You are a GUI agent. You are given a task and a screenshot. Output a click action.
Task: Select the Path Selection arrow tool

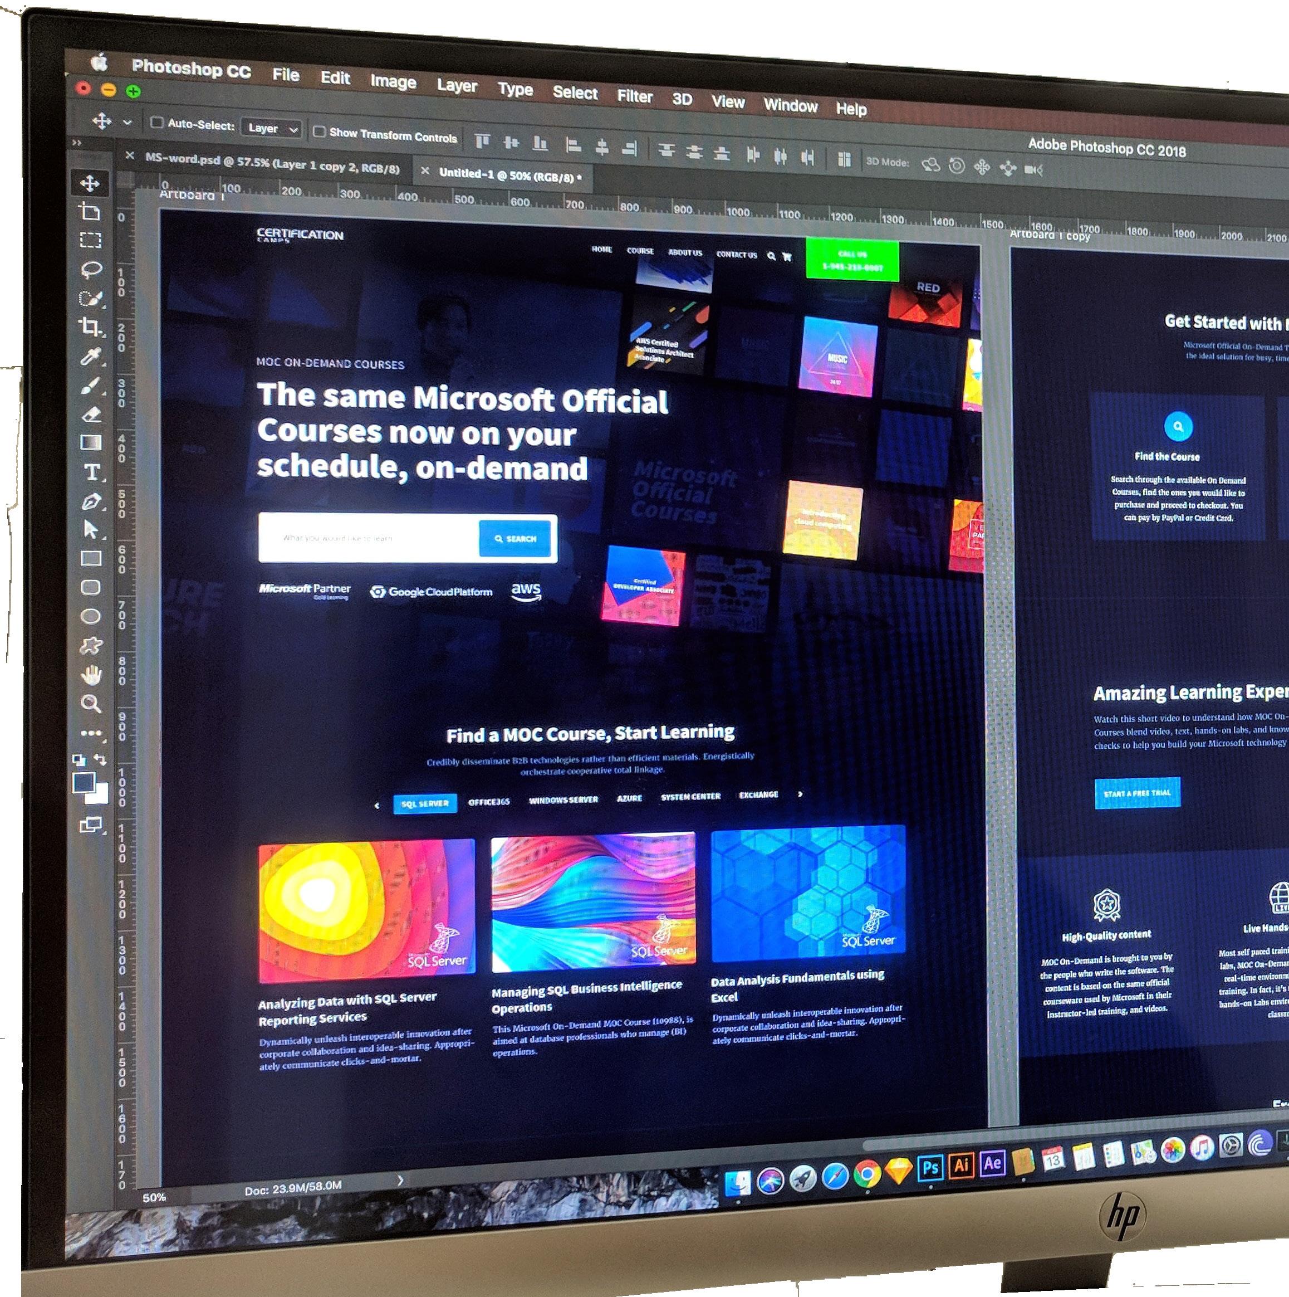point(91,530)
